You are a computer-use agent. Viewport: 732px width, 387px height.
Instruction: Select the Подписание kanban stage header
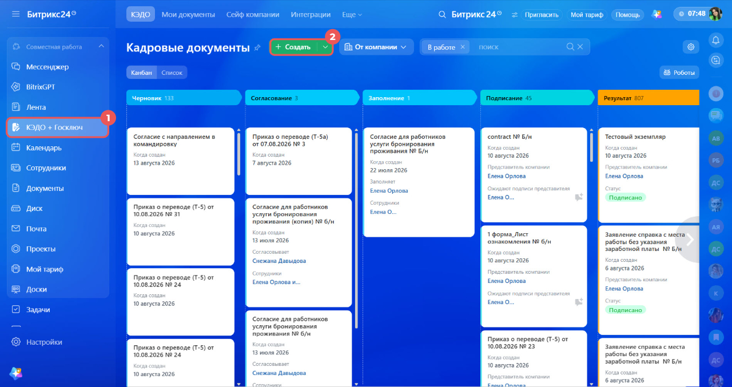pyautogui.click(x=538, y=98)
